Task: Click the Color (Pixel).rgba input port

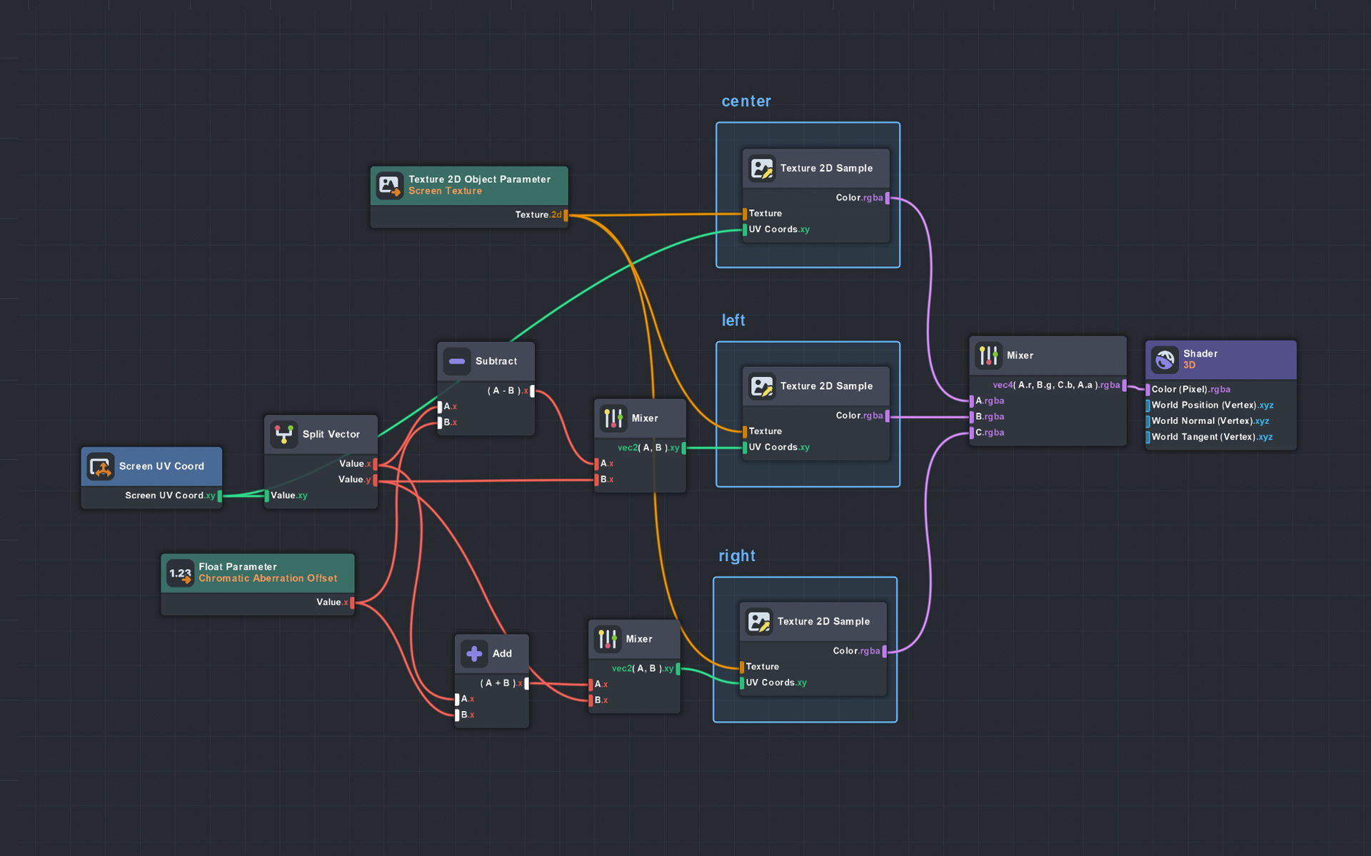Action: [x=1147, y=390]
